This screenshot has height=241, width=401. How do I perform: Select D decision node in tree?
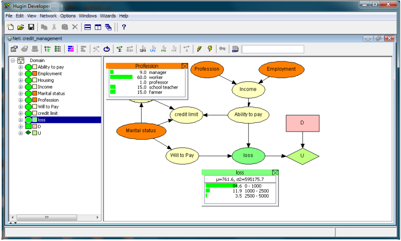tap(39, 127)
